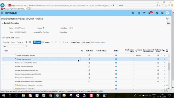The height and width of the screenshot is (98, 174).
Task: Open assignment permission icon for Manage Receivables Activities
Action: 149,55
